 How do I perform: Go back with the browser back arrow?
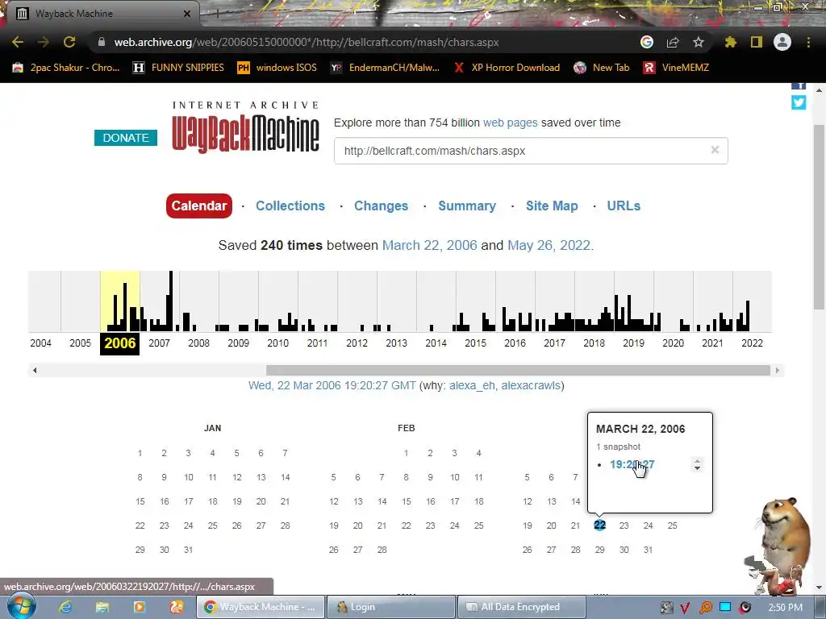[18, 42]
